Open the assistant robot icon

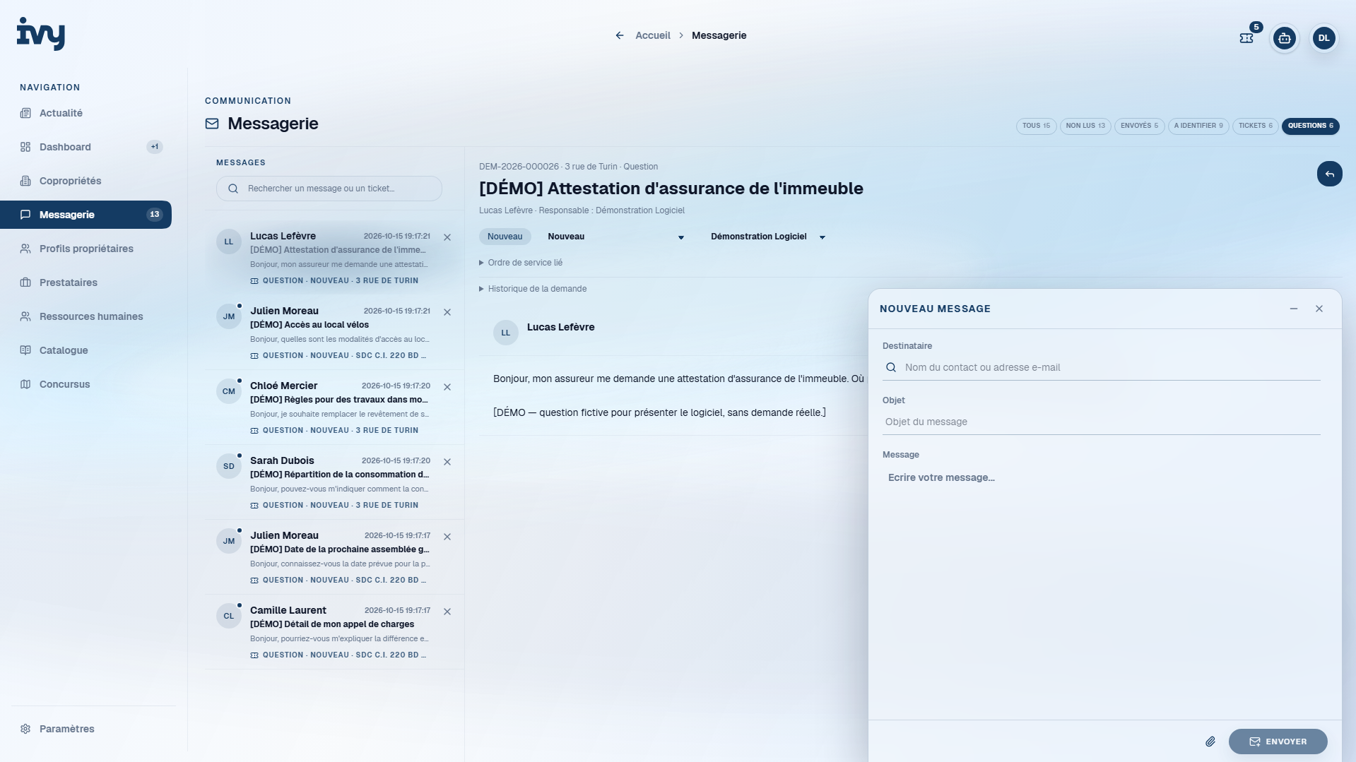point(1284,38)
